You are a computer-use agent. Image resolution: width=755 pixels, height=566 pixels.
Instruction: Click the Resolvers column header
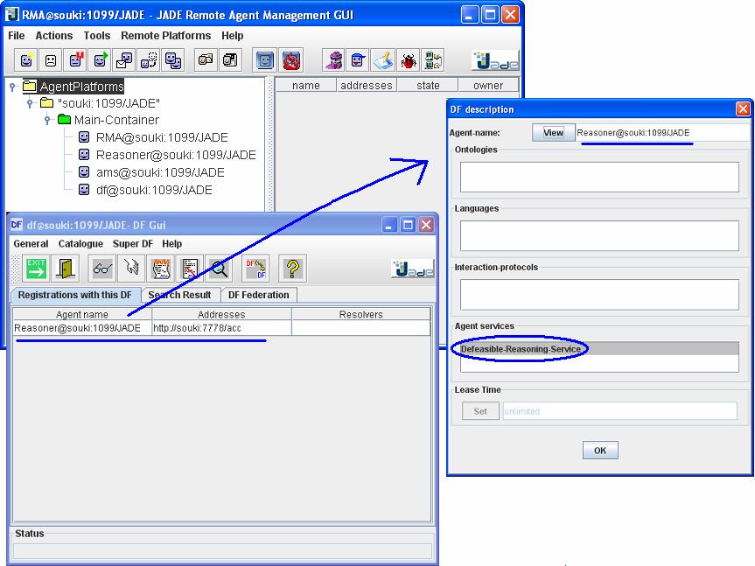(360, 314)
